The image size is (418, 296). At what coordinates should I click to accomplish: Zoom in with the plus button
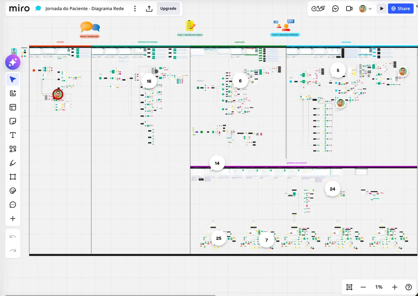pyautogui.click(x=395, y=287)
